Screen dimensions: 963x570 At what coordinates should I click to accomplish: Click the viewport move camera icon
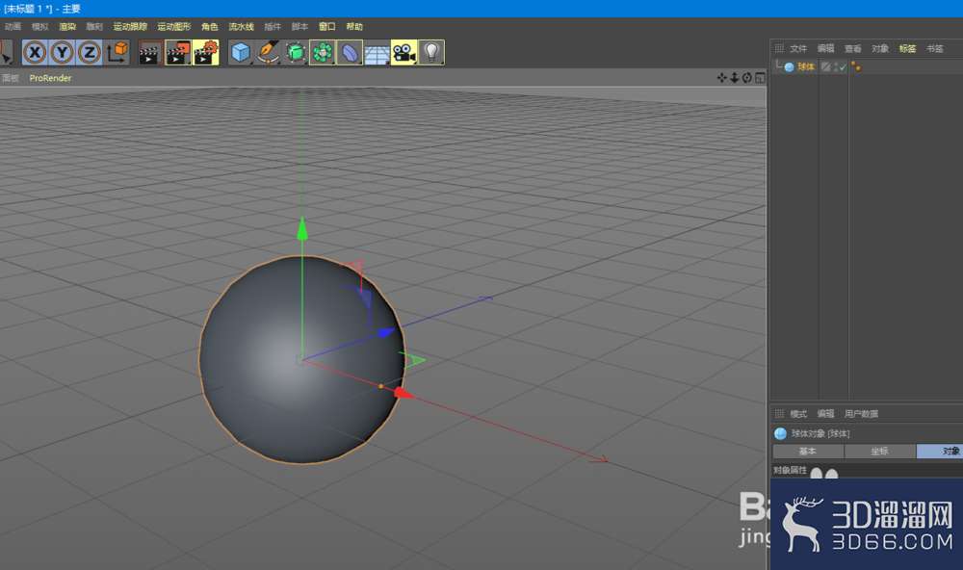tap(721, 77)
